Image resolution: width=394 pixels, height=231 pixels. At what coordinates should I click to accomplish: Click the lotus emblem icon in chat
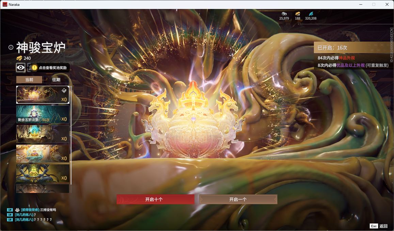click(17, 210)
